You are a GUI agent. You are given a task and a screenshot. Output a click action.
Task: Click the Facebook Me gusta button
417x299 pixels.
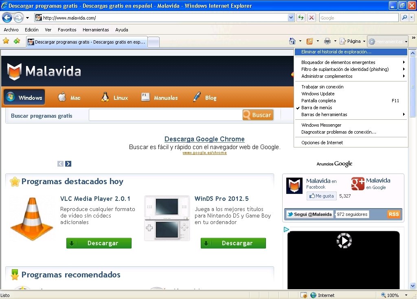[322, 196]
